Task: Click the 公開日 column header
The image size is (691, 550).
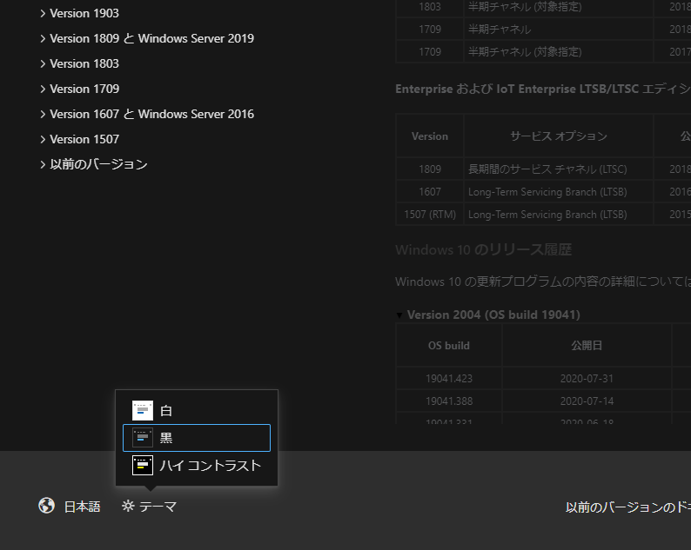Action: (587, 346)
